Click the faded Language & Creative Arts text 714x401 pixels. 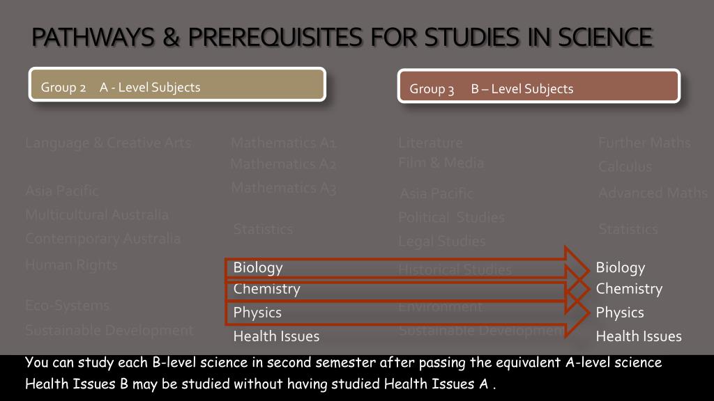pyautogui.click(x=108, y=143)
